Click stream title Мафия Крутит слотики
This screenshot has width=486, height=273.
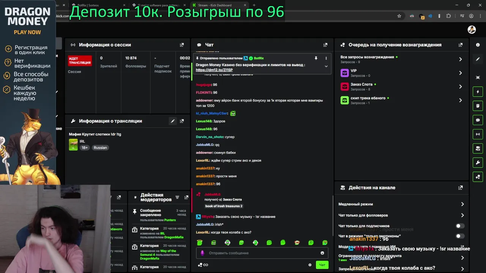point(95,134)
